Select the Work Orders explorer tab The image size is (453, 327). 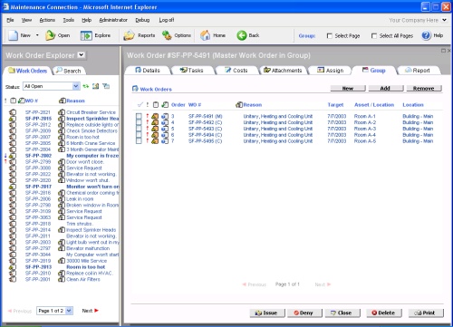point(28,71)
